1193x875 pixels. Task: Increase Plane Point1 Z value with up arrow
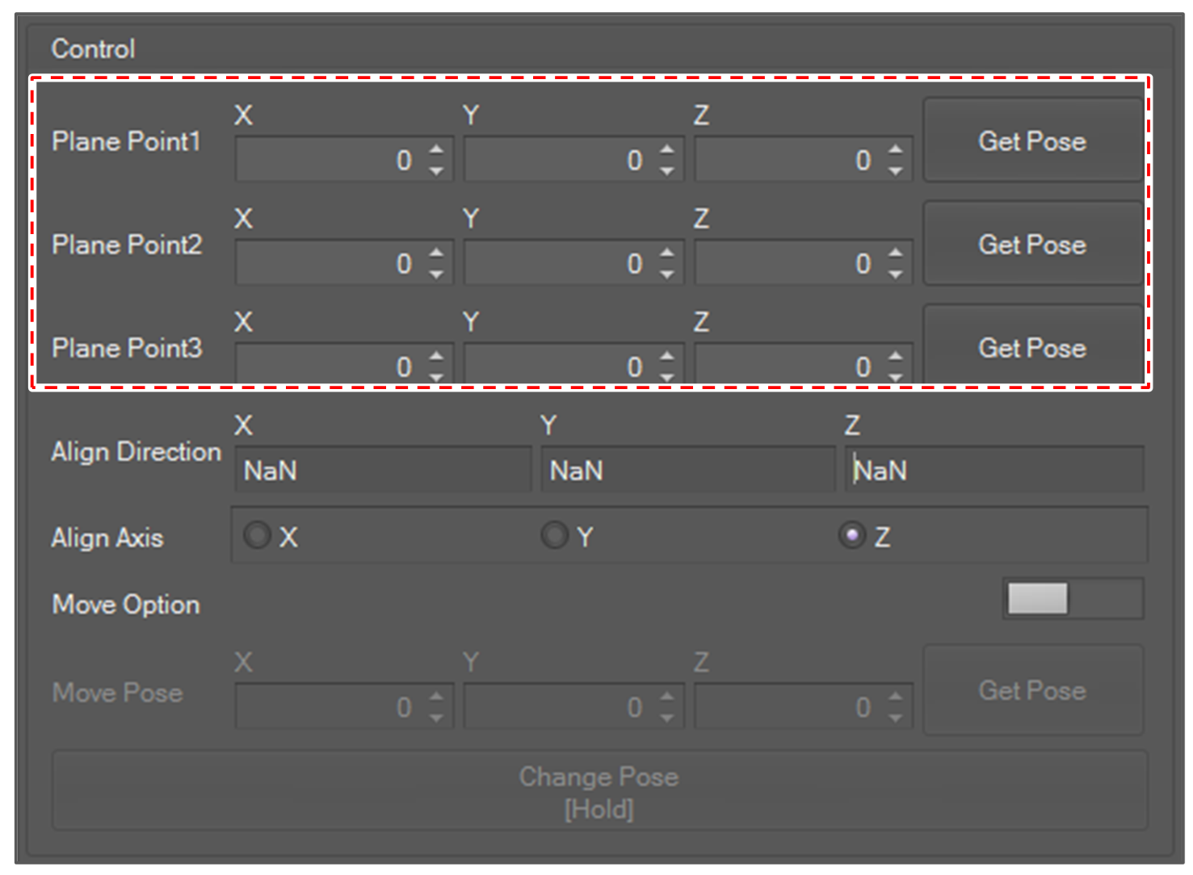(x=895, y=149)
